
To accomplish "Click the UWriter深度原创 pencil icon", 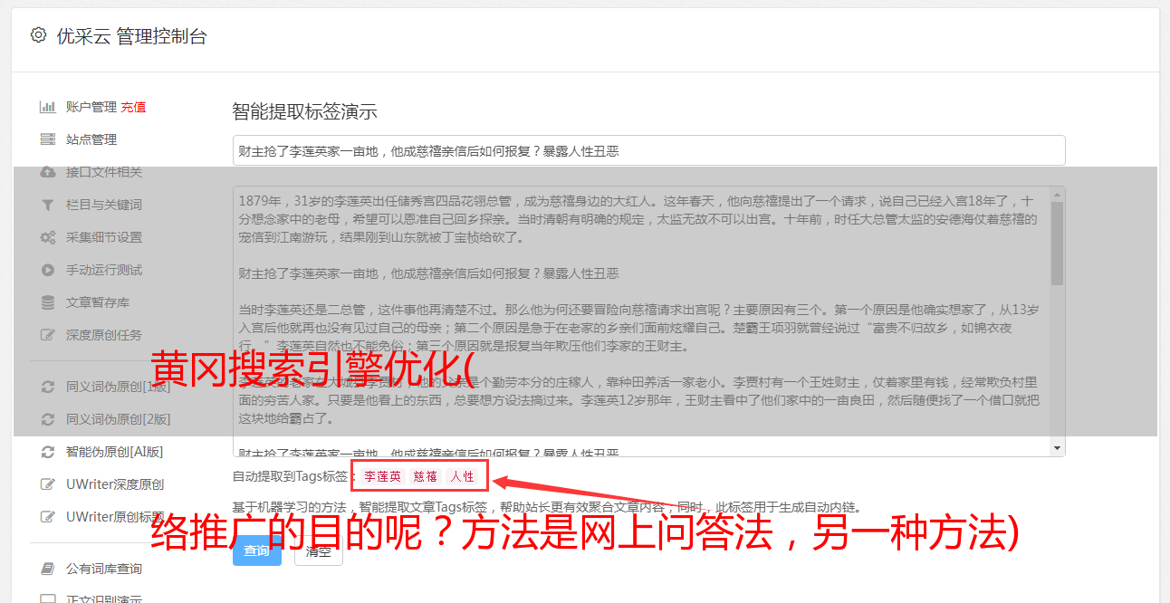I will coord(48,483).
